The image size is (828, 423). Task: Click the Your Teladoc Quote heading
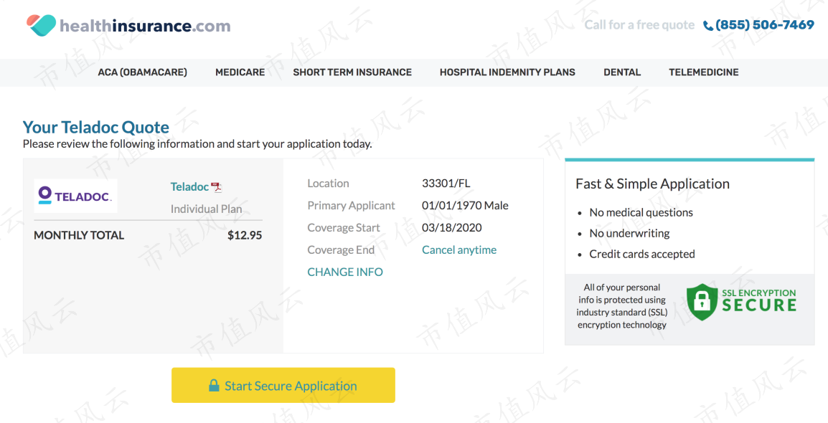pyautogui.click(x=96, y=127)
